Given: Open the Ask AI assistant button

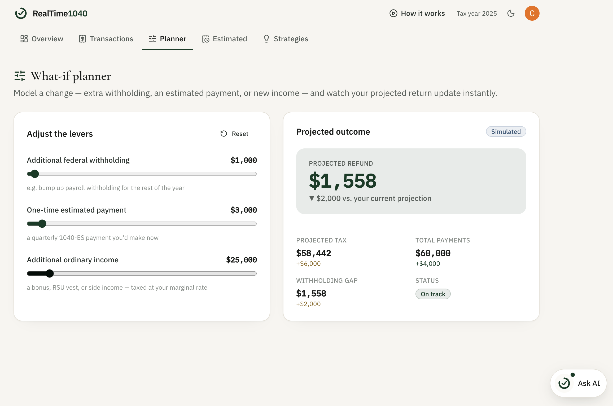Looking at the screenshot, I should 579,383.
